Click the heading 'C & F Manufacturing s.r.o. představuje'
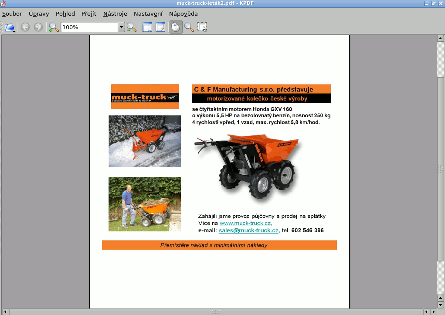Screen dimensions: 445x315 (x=253, y=89)
